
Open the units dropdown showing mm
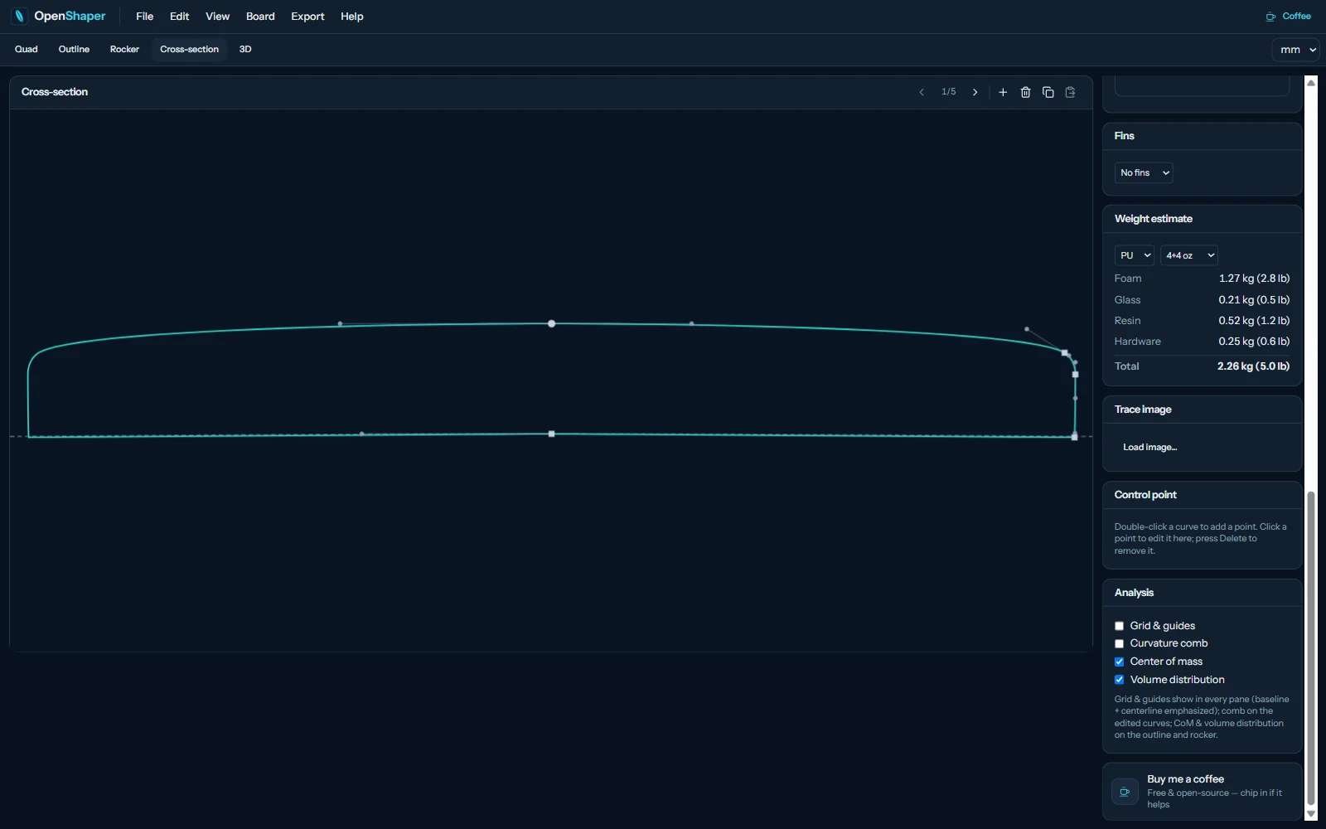coord(1295,50)
